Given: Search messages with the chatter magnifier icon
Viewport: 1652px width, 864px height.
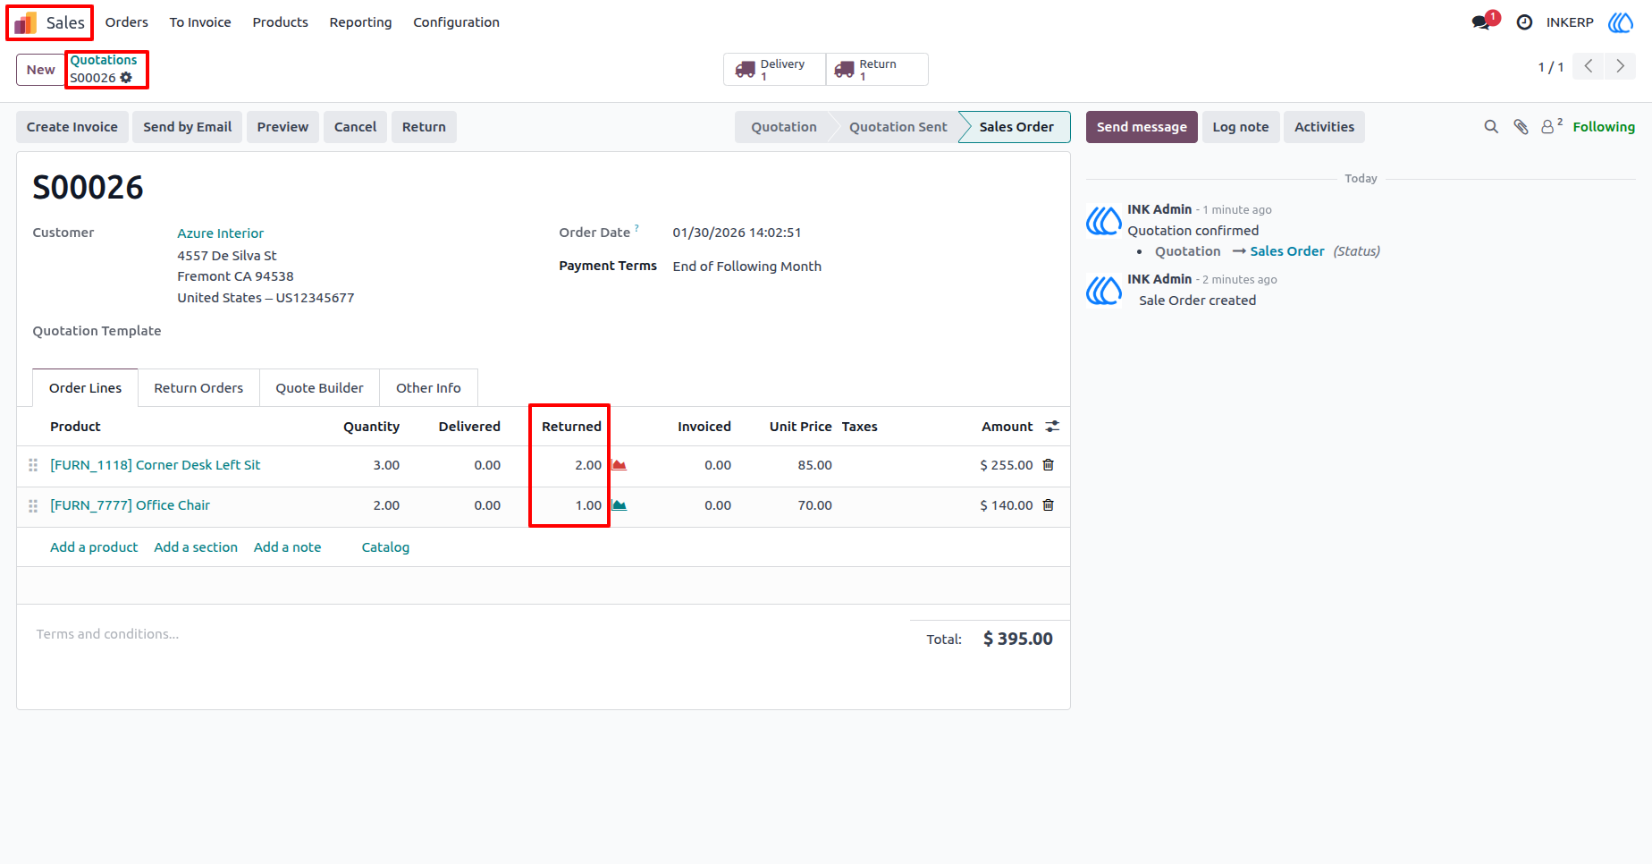Looking at the screenshot, I should click(x=1491, y=127).
